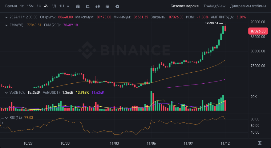This screenshot has width=271, height=148.
Task: Click the 89530.54 high price marker
Action: [x=212, y=23]
